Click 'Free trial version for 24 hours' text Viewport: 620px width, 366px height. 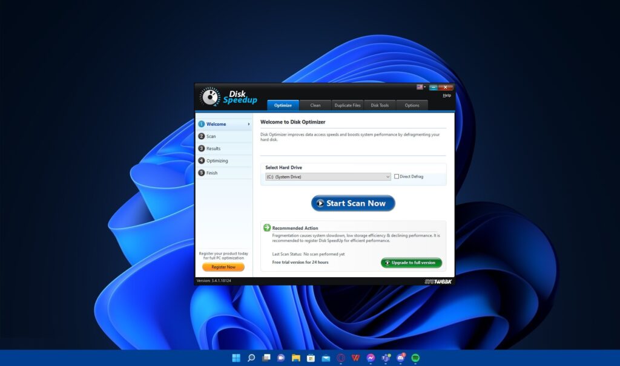click(x=300, y=263)
